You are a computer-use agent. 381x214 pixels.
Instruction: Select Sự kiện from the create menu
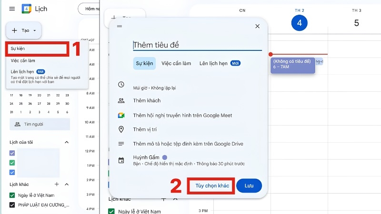38,49
